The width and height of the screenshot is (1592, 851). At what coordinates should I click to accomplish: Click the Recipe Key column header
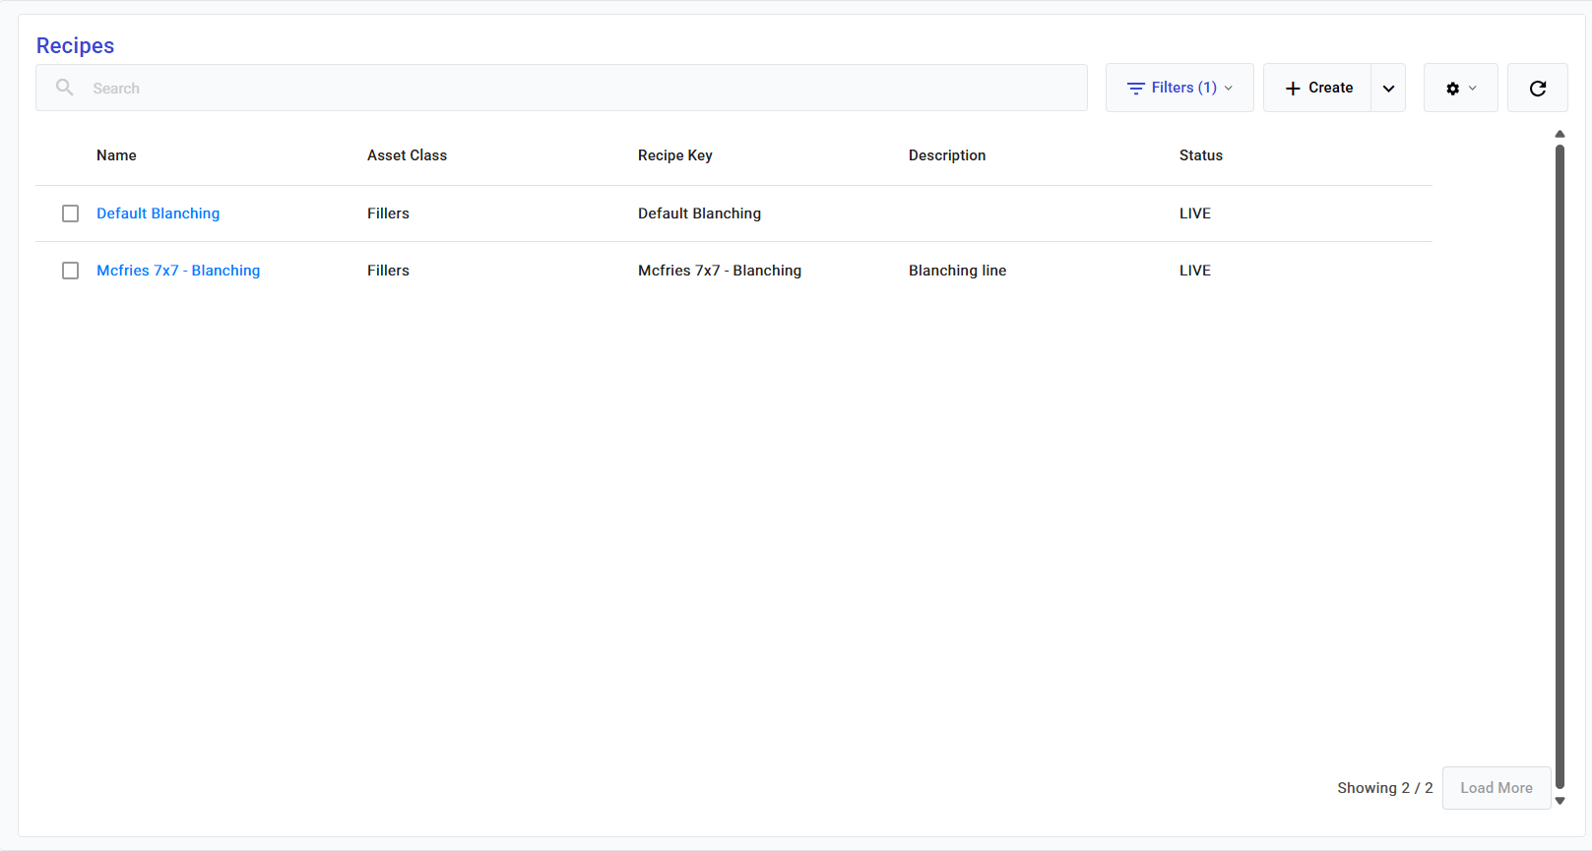(674, 155)
